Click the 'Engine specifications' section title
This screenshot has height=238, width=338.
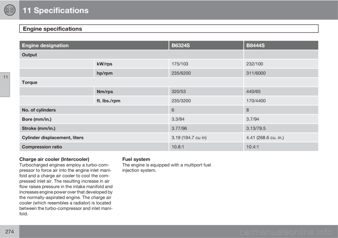(x=52, y=29)
